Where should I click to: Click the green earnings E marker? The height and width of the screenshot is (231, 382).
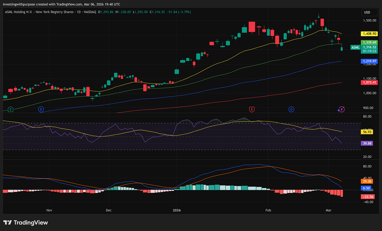point(10,109)
